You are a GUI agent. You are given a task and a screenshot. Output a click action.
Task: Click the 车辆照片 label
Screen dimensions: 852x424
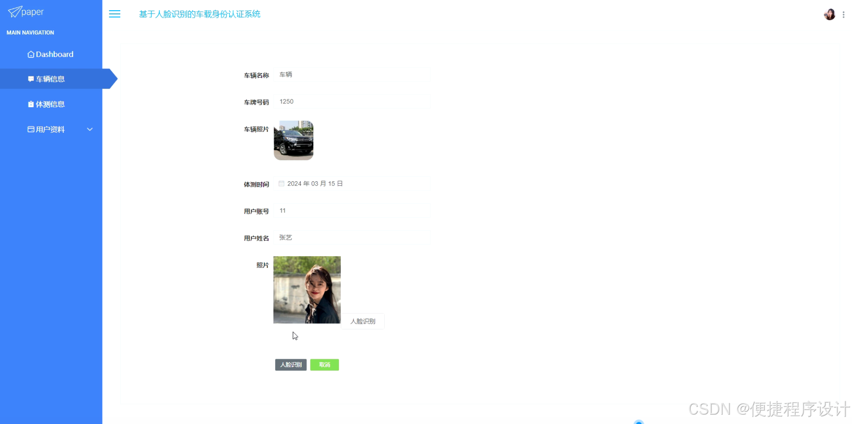pos(256,130)
